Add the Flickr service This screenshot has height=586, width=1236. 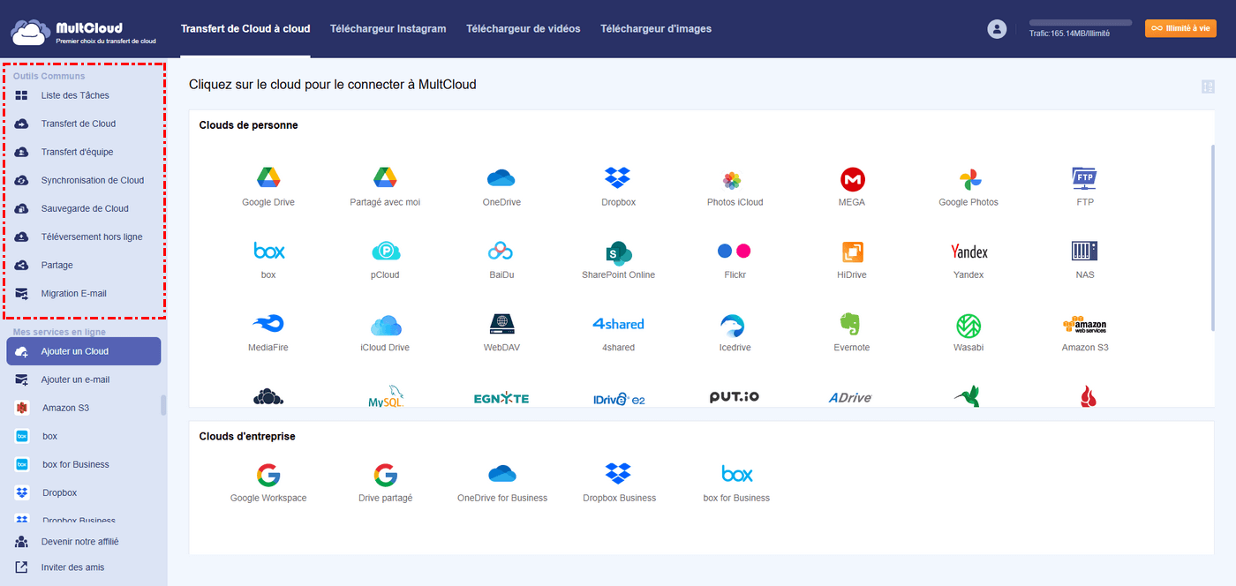pos(734,252)
